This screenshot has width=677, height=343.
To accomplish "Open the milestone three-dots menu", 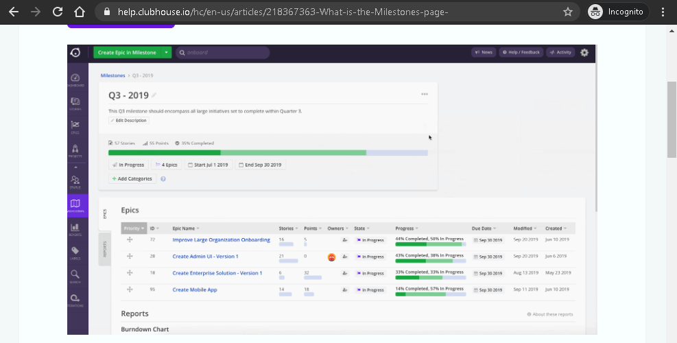I will click(x=425, y=95).
